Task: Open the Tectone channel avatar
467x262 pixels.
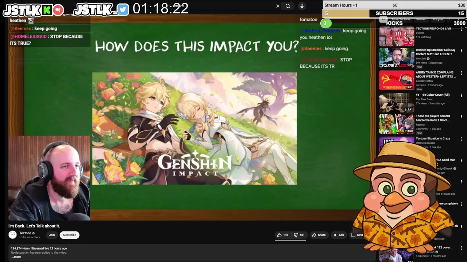Action: (13, 235)
